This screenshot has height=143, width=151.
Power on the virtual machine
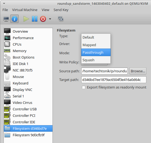click(26, 19)
